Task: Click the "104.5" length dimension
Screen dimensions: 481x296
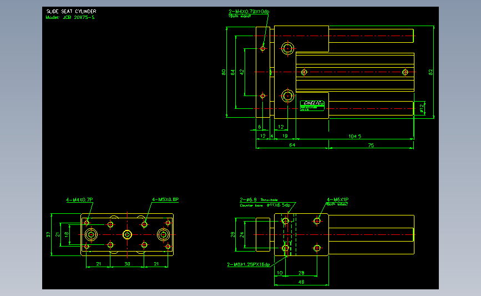Action: (355, 136)
